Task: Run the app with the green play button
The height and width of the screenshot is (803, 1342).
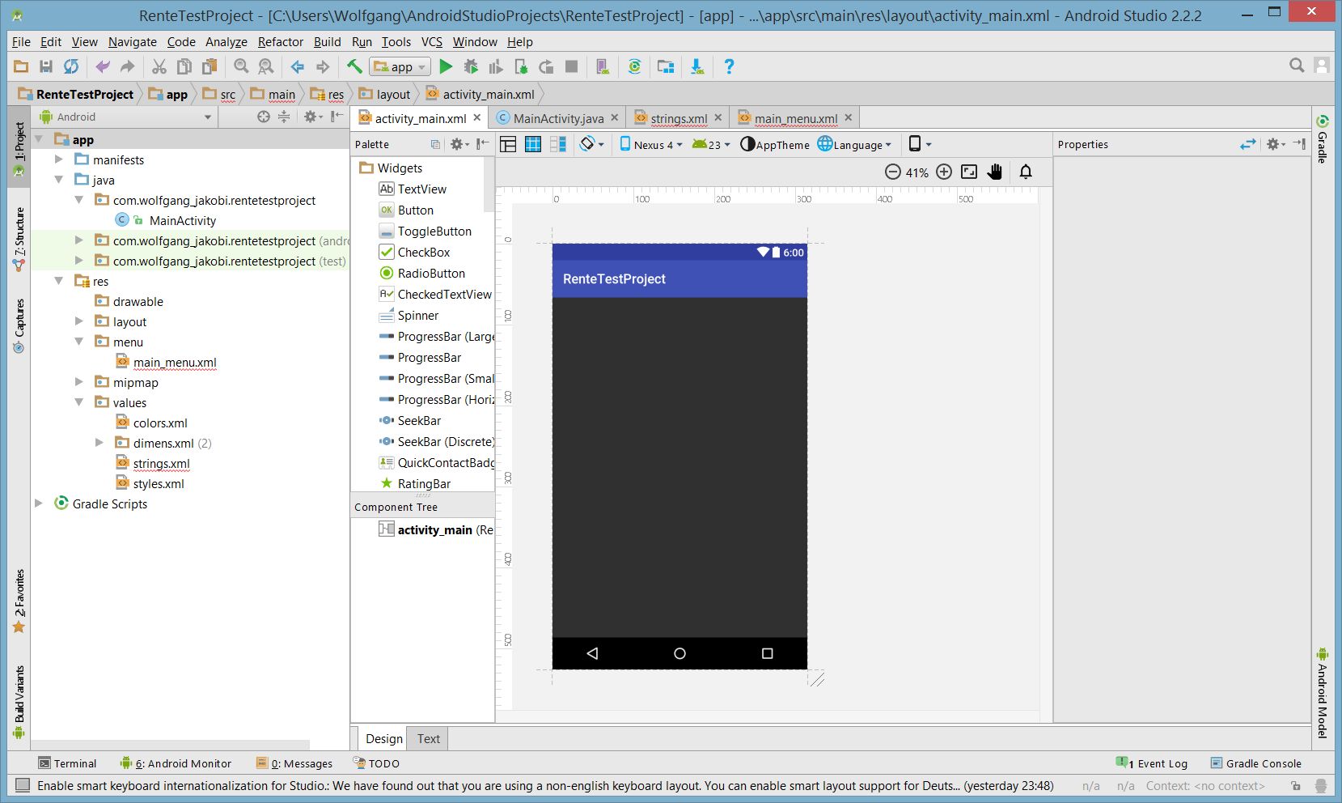Action: (x=446, y=67)
